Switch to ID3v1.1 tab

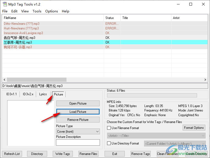pos(12,94)
